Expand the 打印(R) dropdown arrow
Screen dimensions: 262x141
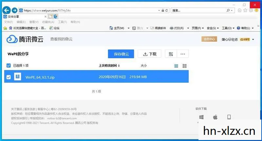tap(188, 28)
